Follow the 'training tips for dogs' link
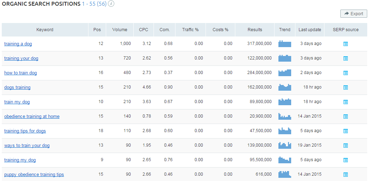 25,131
